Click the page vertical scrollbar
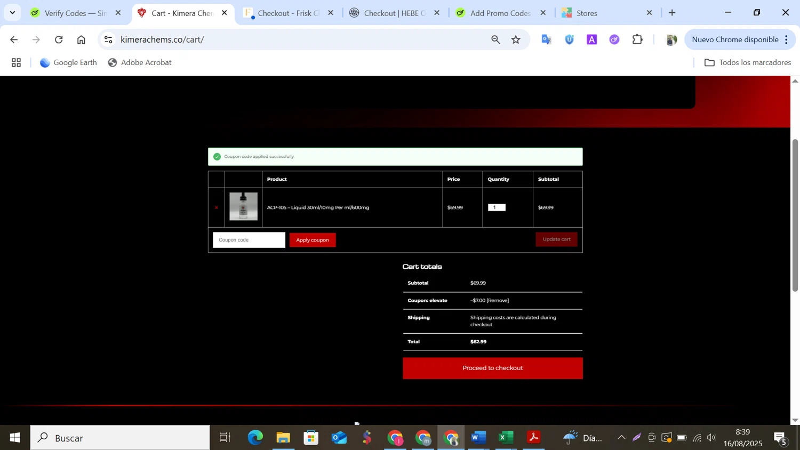Screen dimensions: 800x450 pyautogui.click(x=795, y=215)
